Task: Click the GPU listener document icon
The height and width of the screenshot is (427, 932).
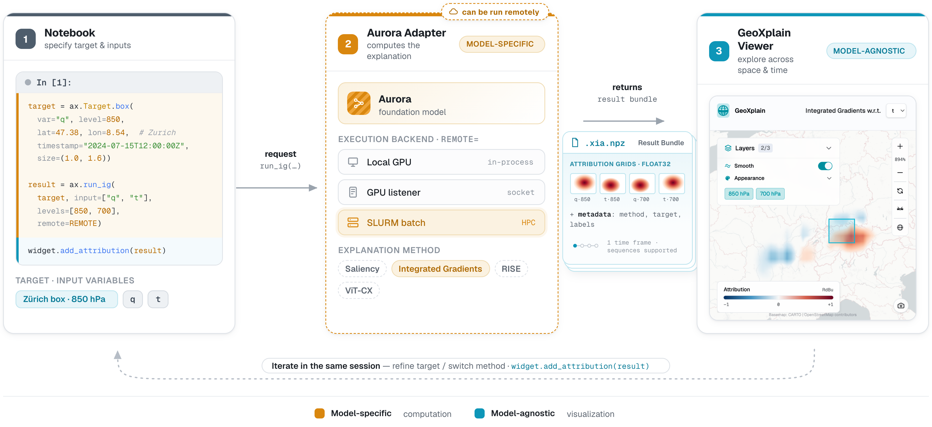Action: pyautogui.click(x=353, y=192)
